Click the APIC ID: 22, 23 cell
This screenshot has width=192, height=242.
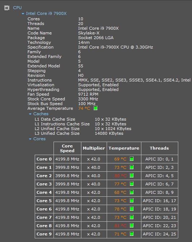coord(159,226)
